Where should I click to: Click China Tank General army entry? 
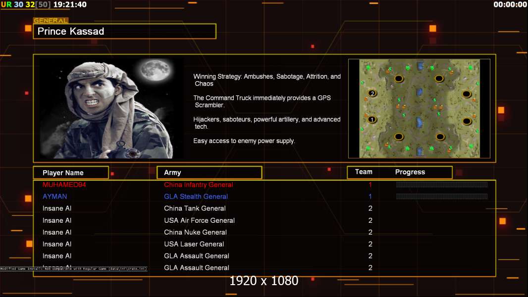[x=195, y=208]
